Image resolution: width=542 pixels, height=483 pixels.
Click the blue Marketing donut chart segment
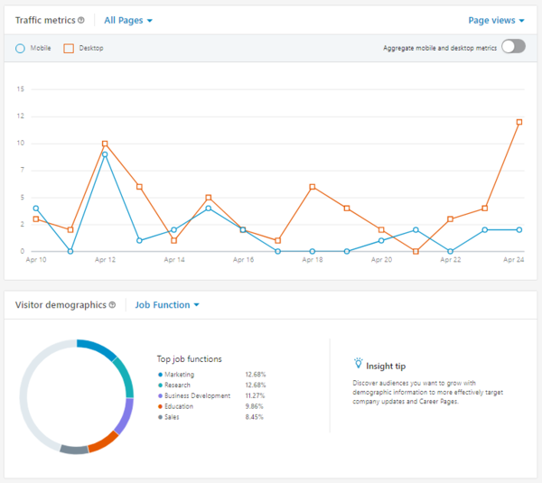pyautogui.click(x=98, y=348)
